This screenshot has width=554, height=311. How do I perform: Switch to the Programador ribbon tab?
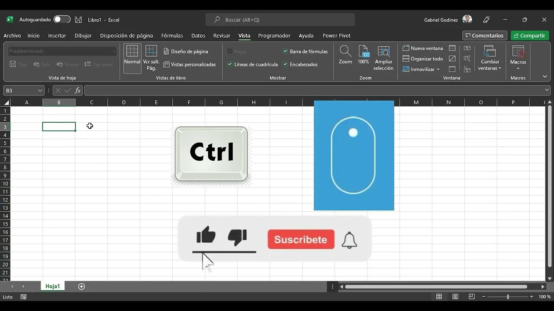[274, 35]
